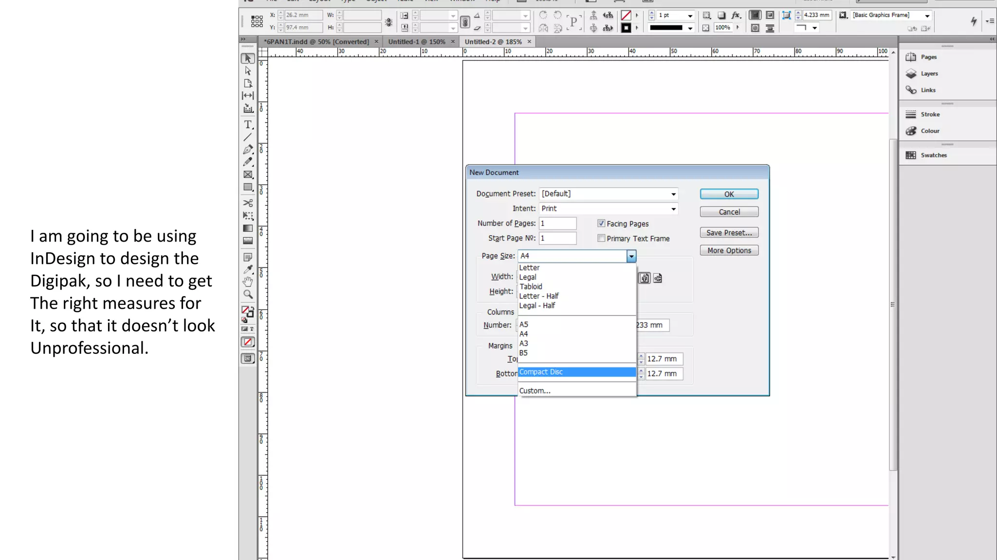Toggle the Facing Pages checkbox
This screenshot has height=560, width=997.
601,223
